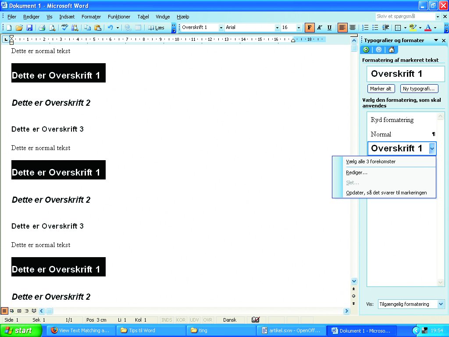Image resolution: width=449 pixels, height=337 pixels.
Task: Click the Paste clipboard icon
Action: (x=97, y=28)
